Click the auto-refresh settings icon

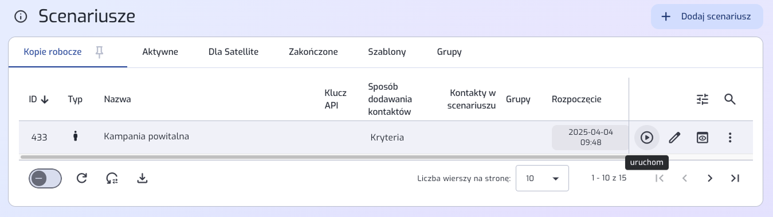tap(112, 178)
